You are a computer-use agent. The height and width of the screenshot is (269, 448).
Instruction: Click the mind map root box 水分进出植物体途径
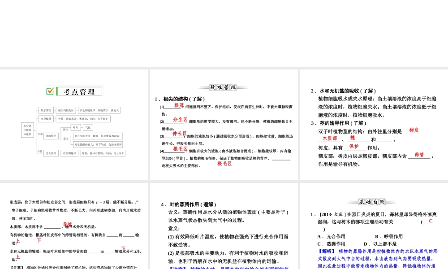click(x=27, y=130)
